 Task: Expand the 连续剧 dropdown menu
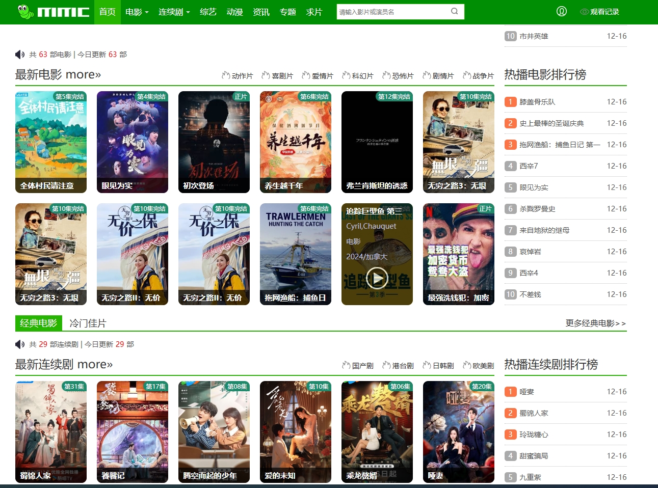[174, 12]
